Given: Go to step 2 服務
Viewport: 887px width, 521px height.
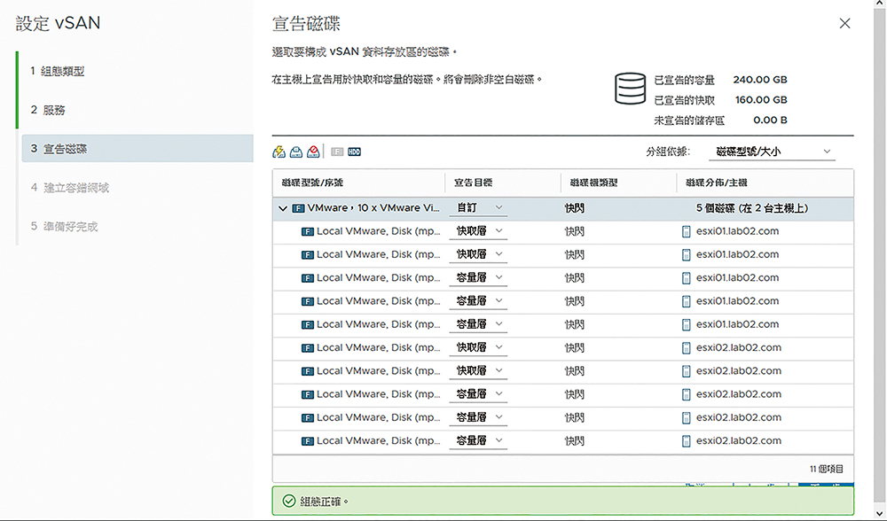Looking at the screenshot, I should 48,110.
